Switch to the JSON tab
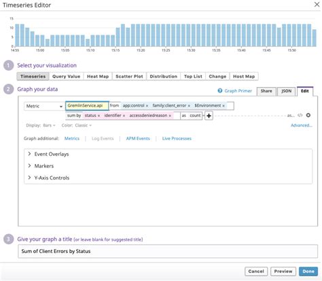322x281 pixels. click(287, 91)
